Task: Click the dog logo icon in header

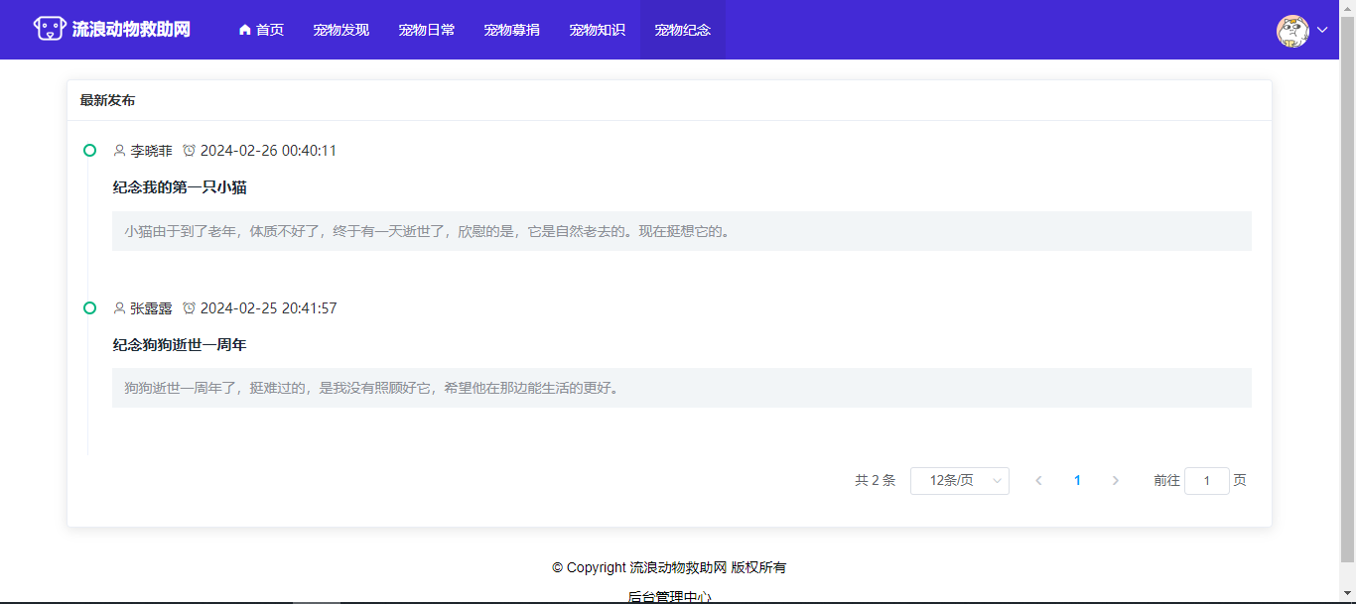Action: pyautogui.click(x=50, y=29)
